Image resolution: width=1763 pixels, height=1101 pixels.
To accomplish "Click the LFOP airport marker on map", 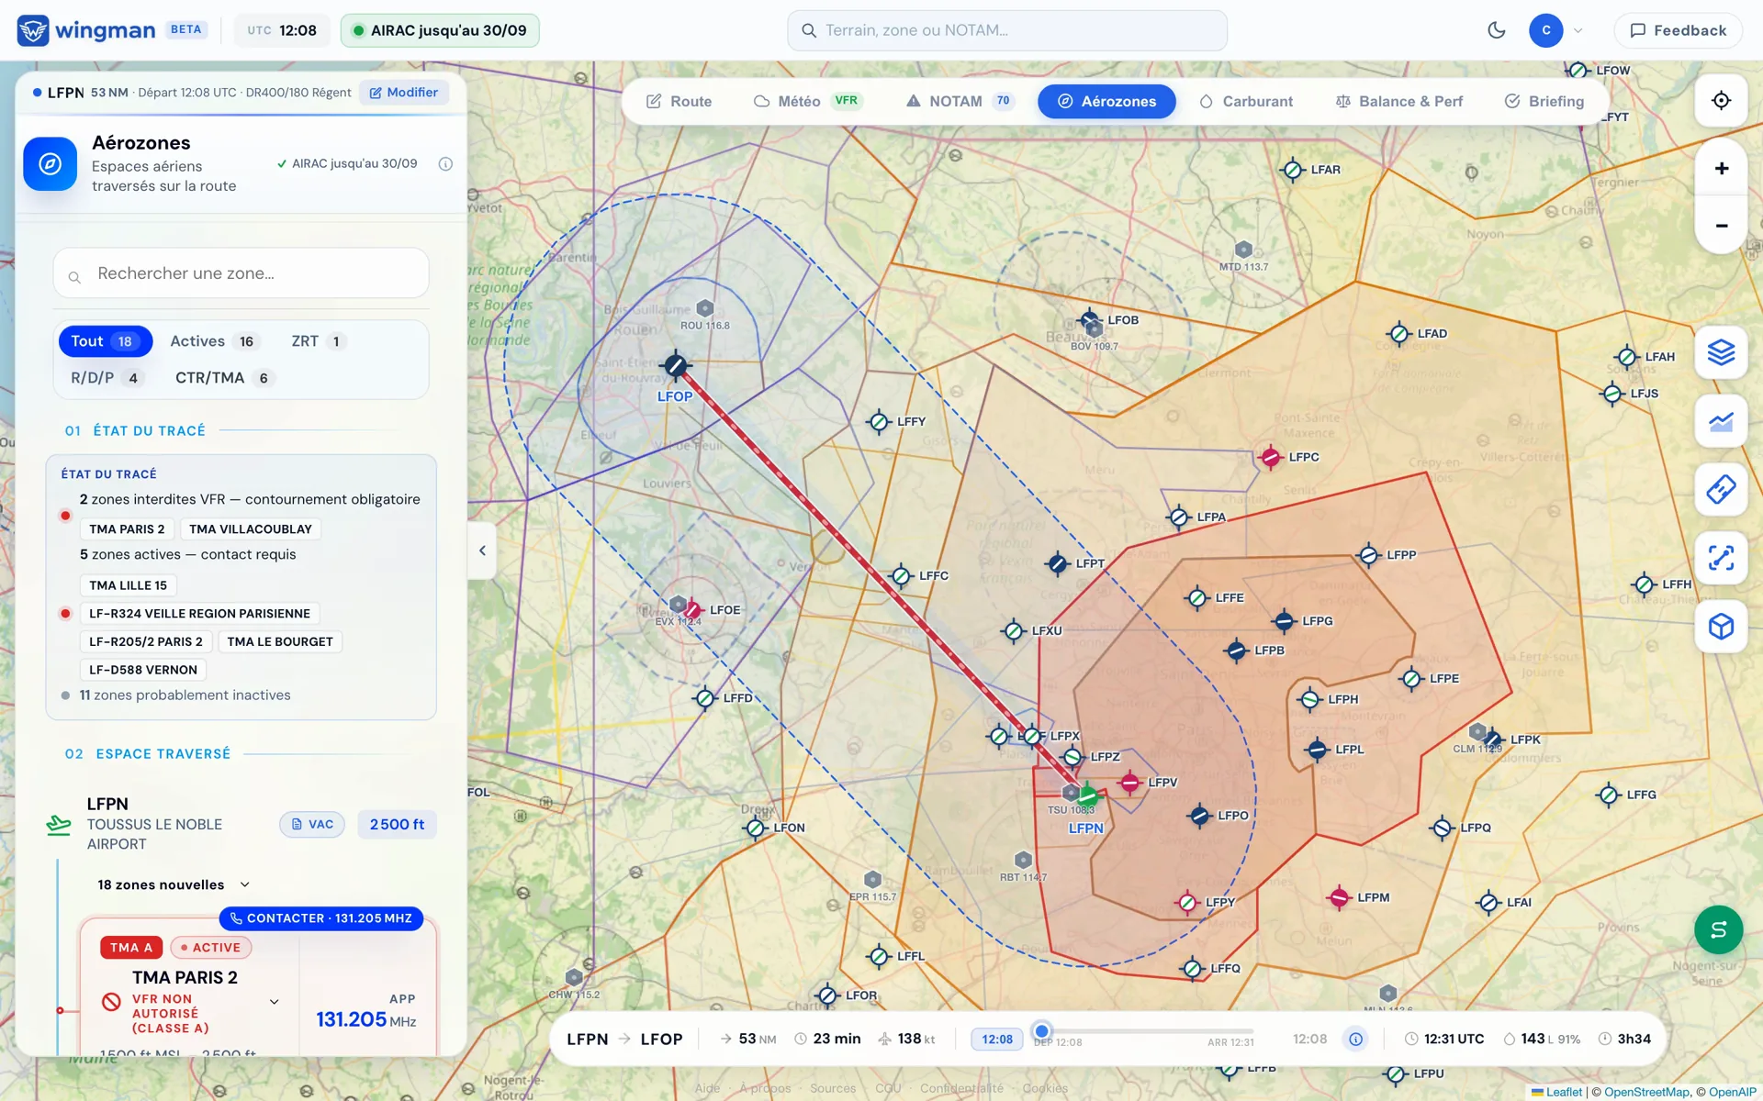I will pyautogui.click(x=676, y=365).
